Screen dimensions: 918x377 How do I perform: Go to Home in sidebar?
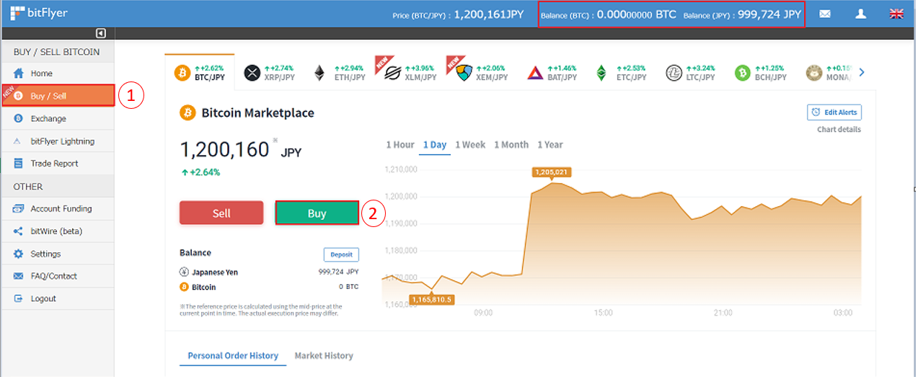58,74
